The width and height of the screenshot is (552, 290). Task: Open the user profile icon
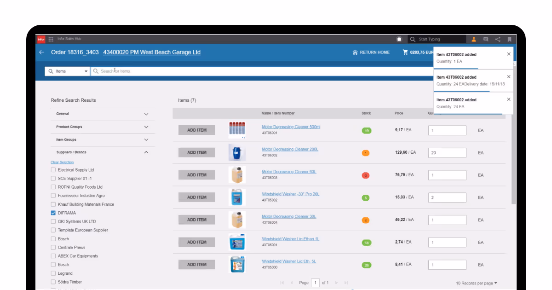[x=473, y=39]
